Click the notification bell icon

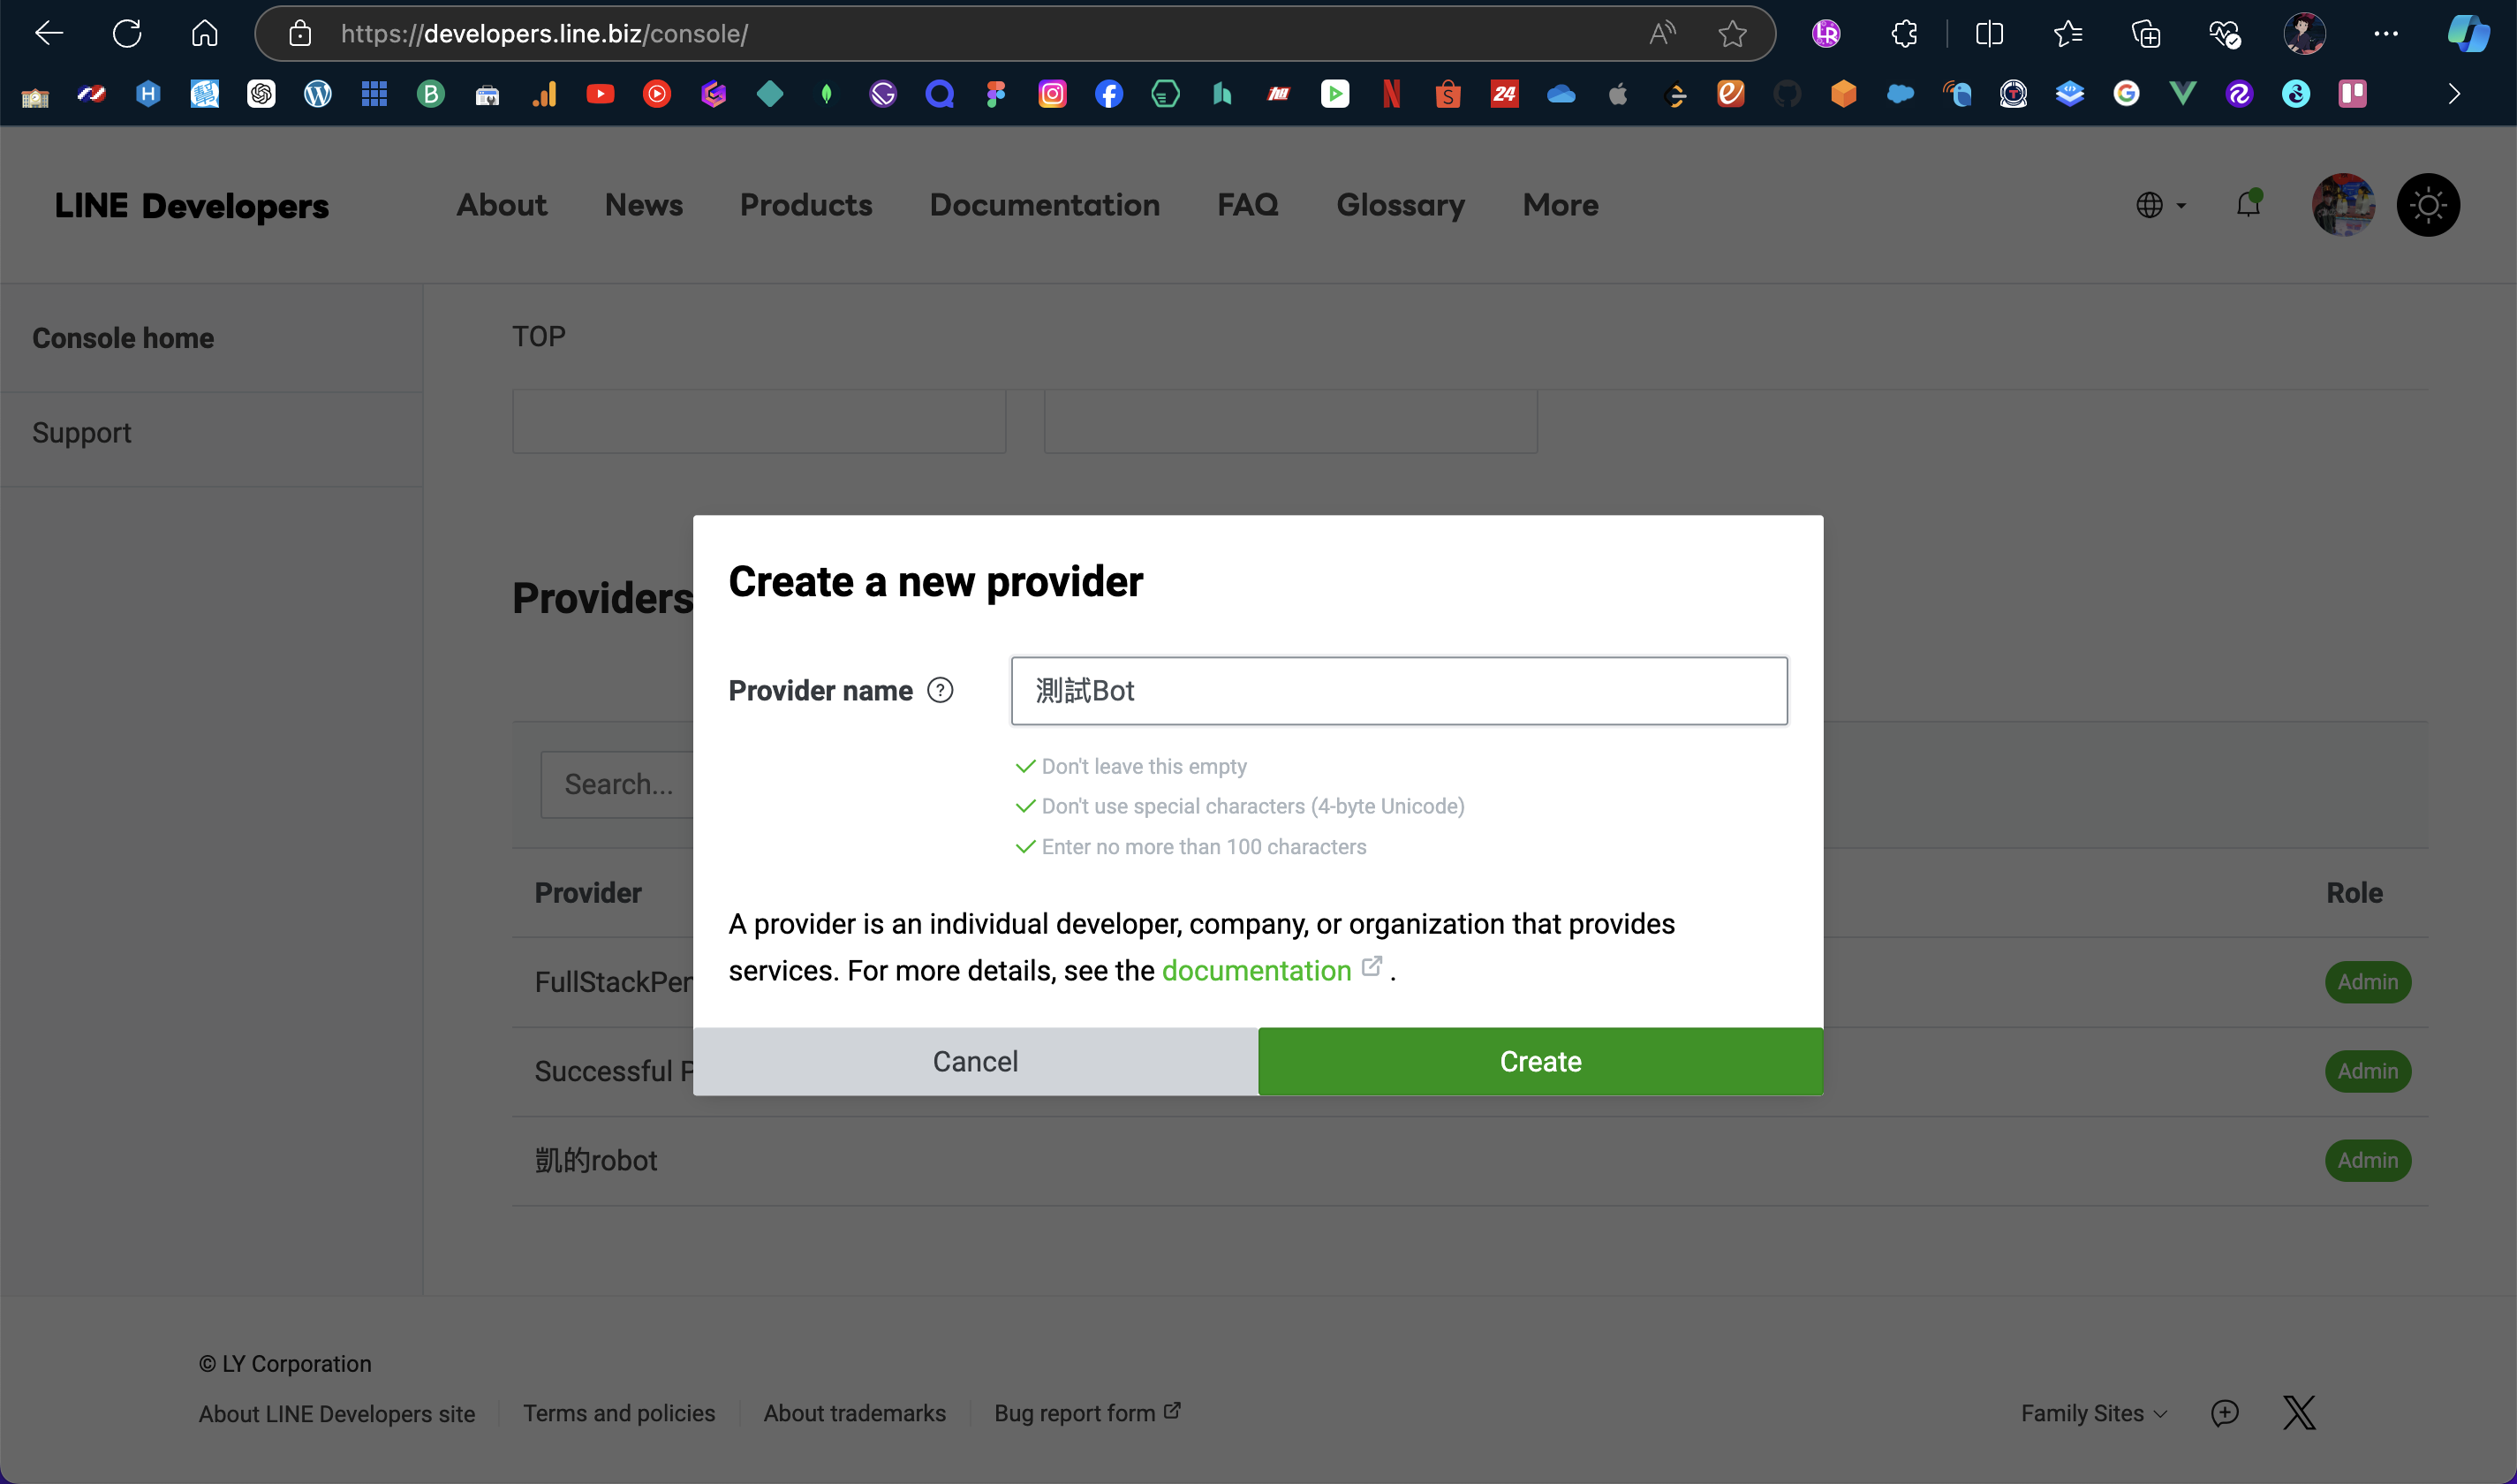pyautogui.click(x=2249, y=204)
